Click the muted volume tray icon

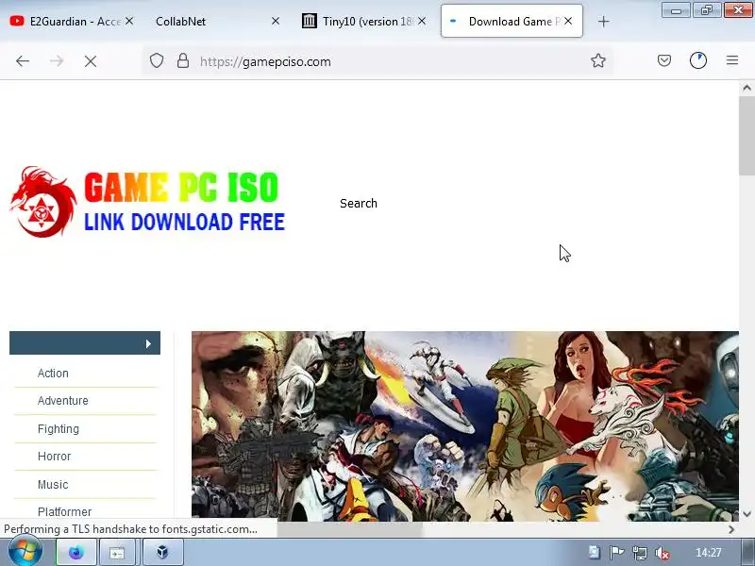(x=663, y=553)
